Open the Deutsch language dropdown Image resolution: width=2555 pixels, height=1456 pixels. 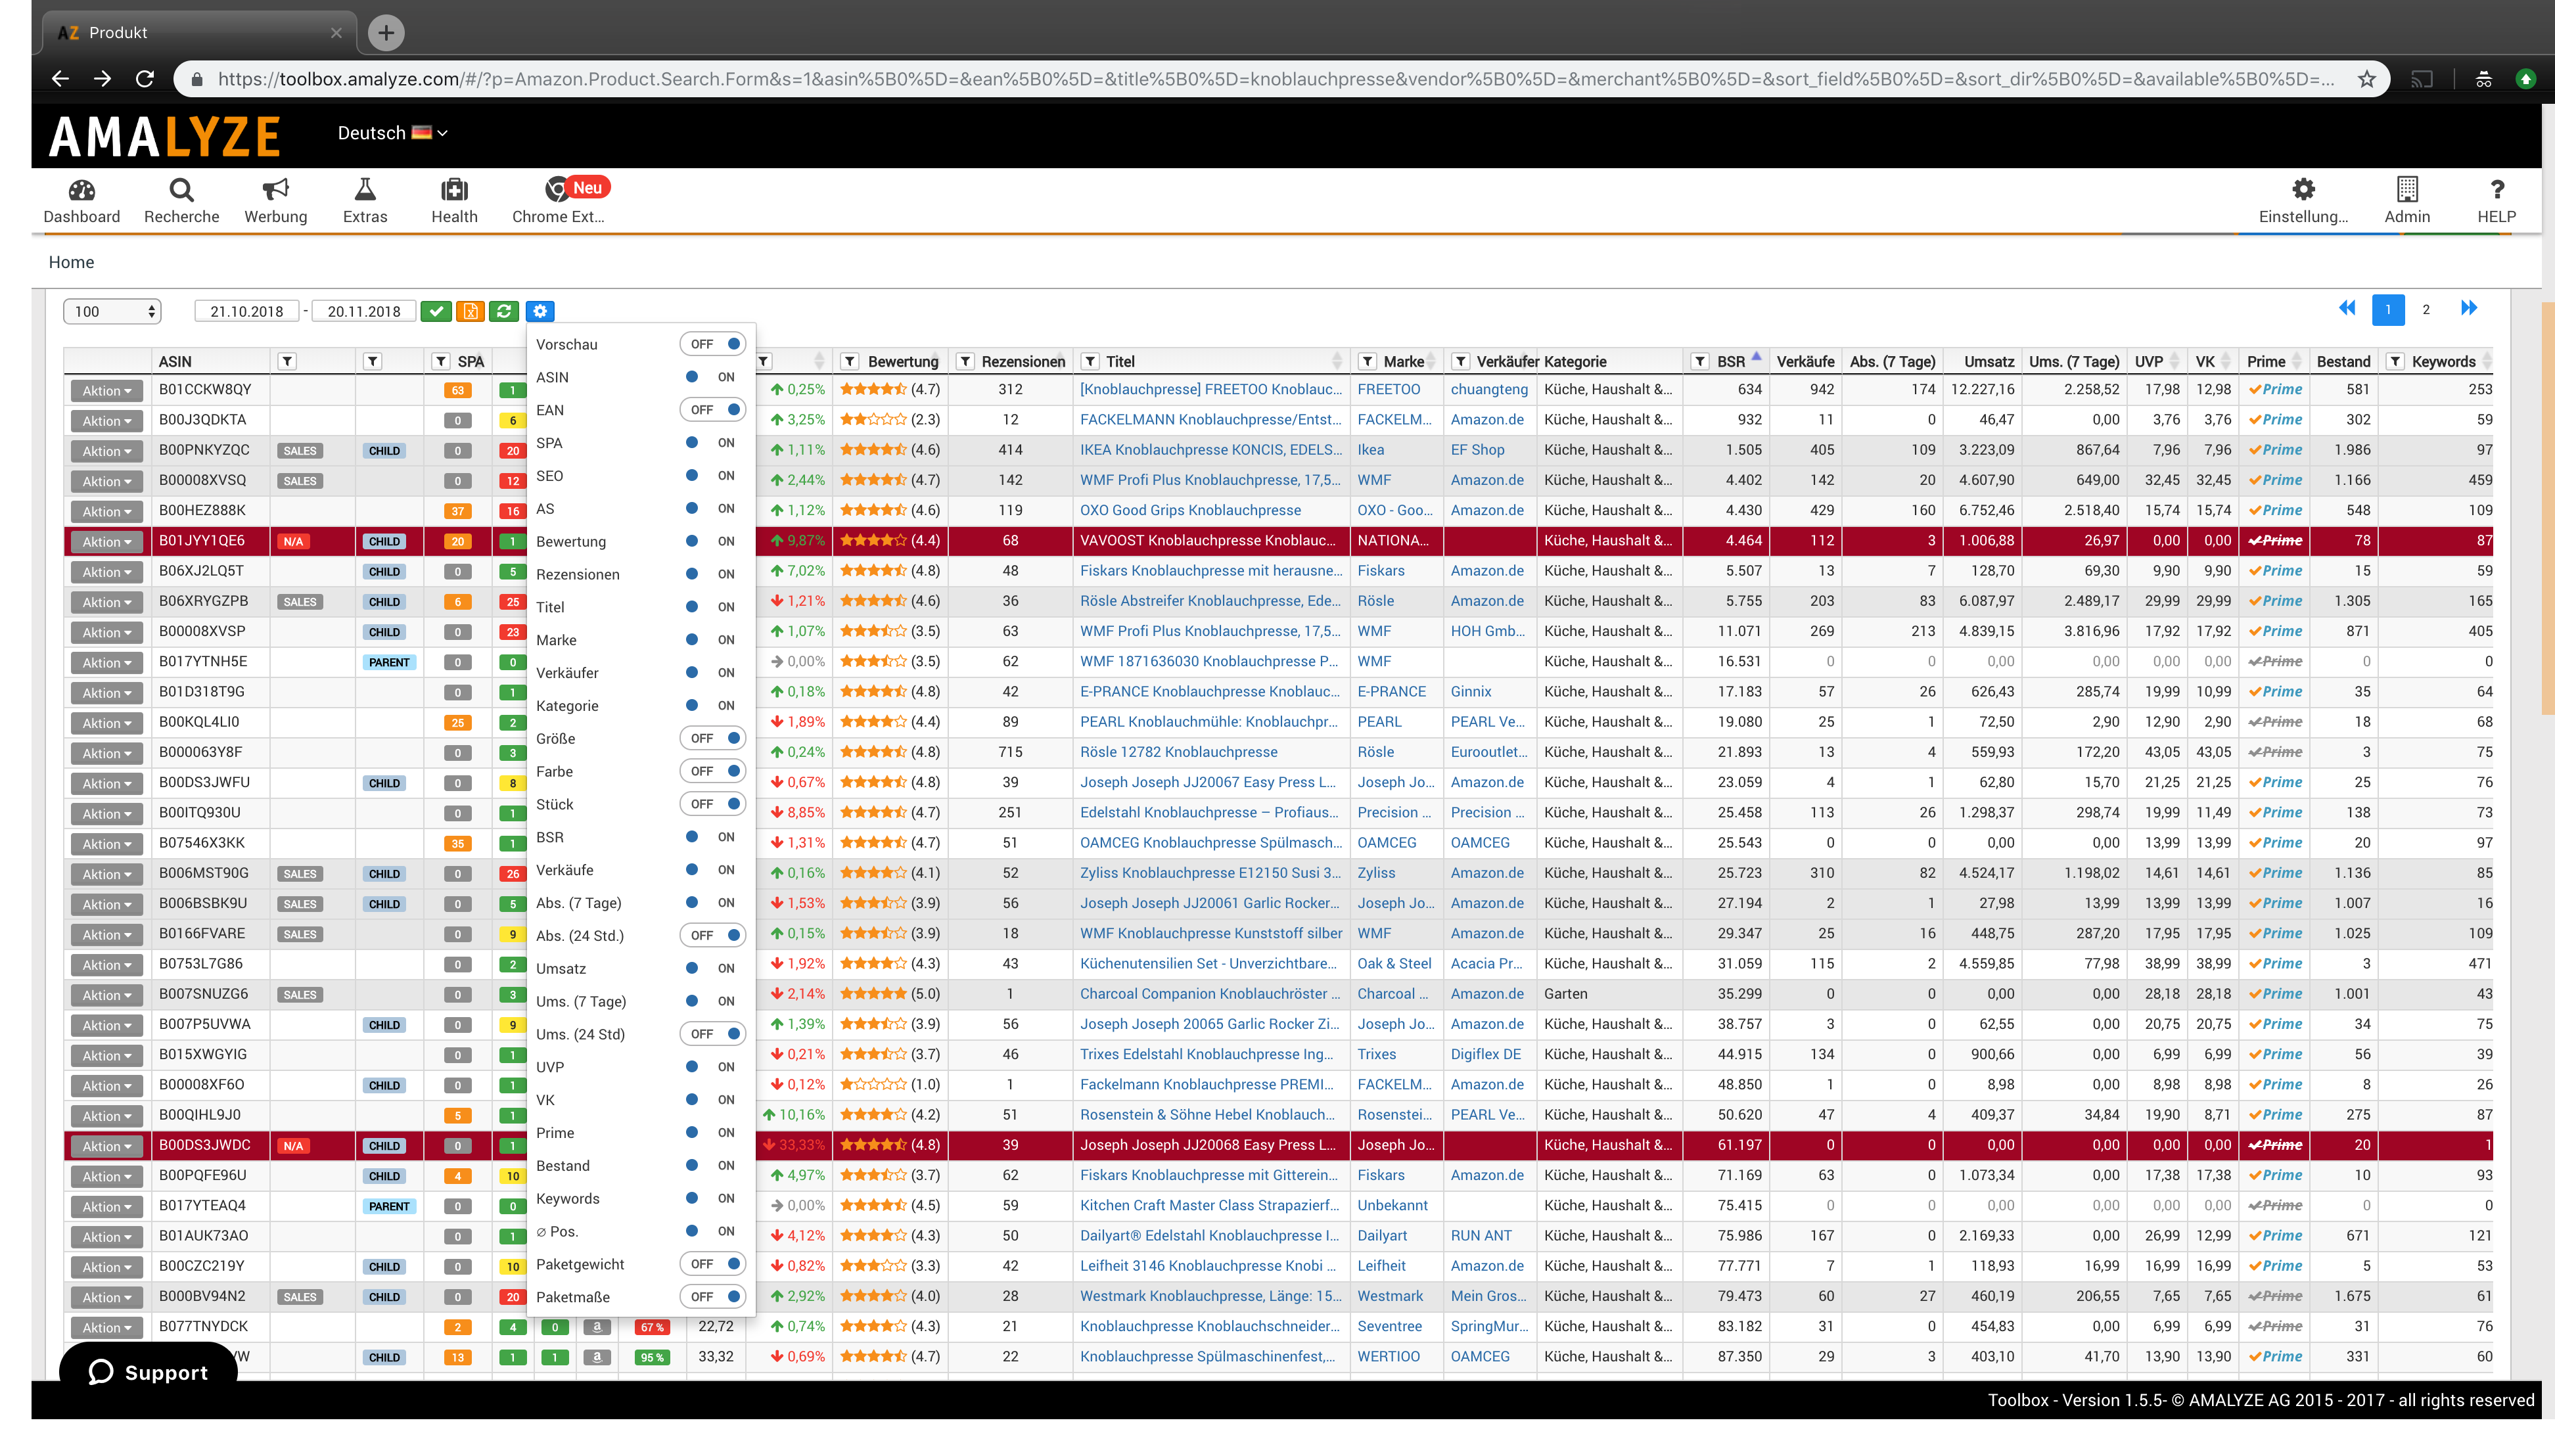click(x=392, y=133)
